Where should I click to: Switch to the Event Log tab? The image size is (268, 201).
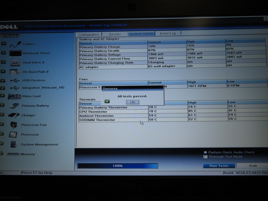168,33
